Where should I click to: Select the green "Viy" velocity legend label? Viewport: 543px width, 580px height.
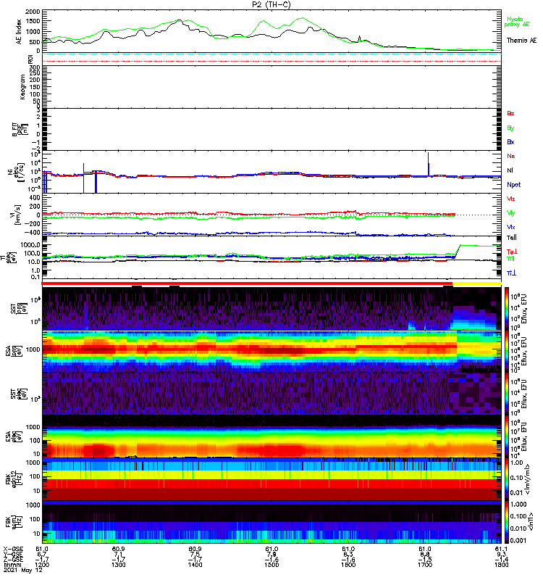(511, 213)
